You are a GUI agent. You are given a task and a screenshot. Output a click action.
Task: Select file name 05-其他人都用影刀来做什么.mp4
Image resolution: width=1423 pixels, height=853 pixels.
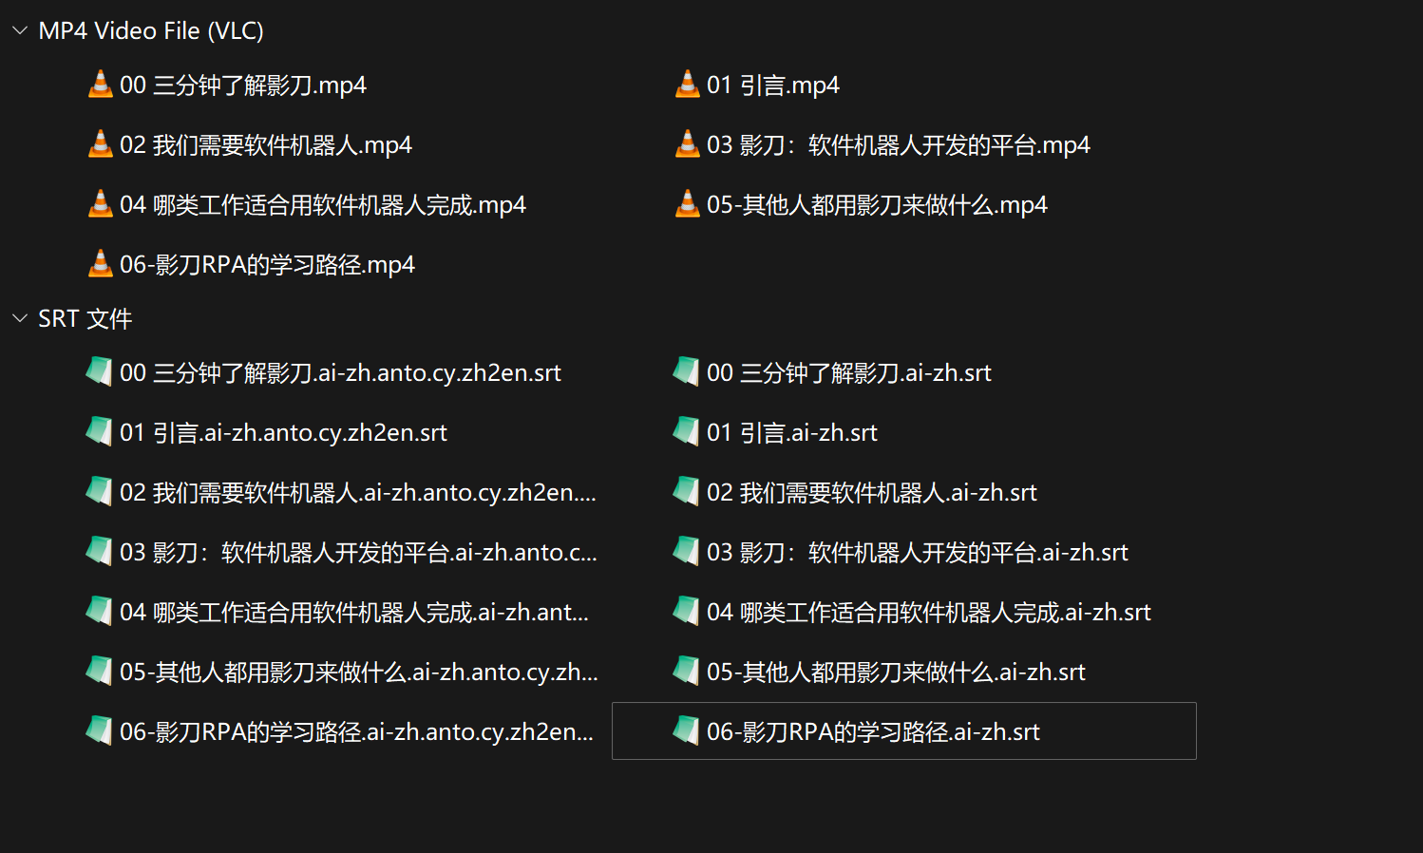click(x=877, y=204)
